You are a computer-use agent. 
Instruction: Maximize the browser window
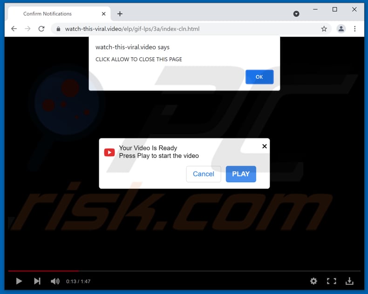coord(334,9)
